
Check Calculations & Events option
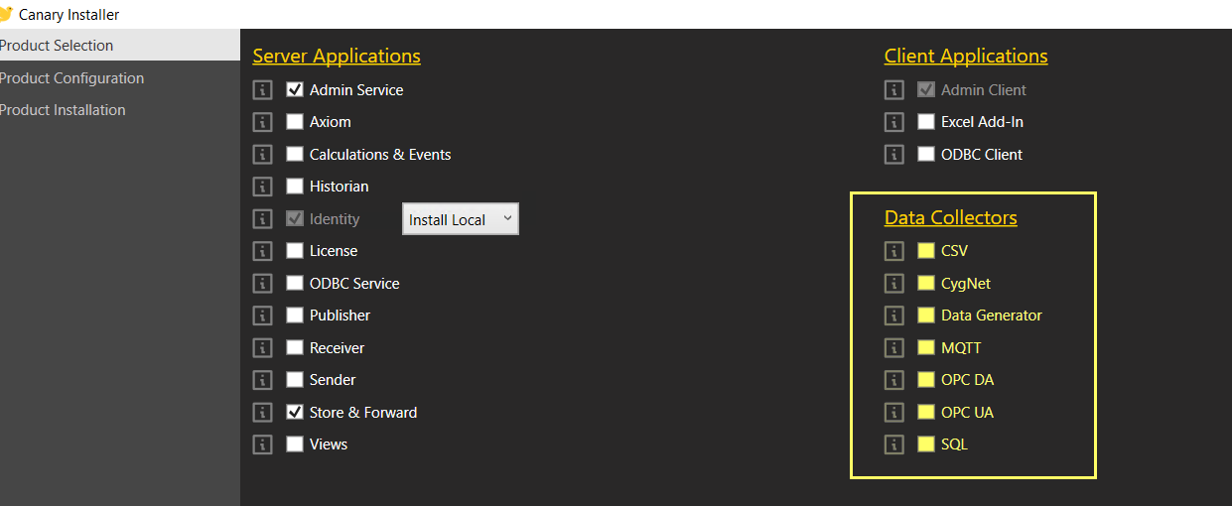pyautogui.click(x=295, y=154)
